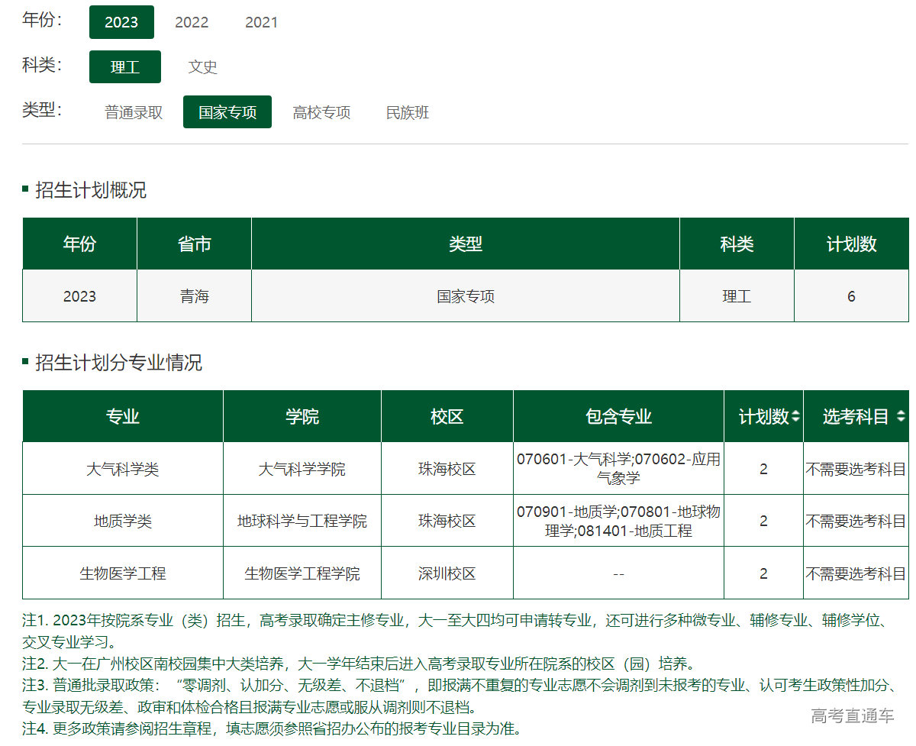Select the 2023 year filter
The width and height of the screenshot is (916, 746).
pyautogui.click(x=121, y=22)
